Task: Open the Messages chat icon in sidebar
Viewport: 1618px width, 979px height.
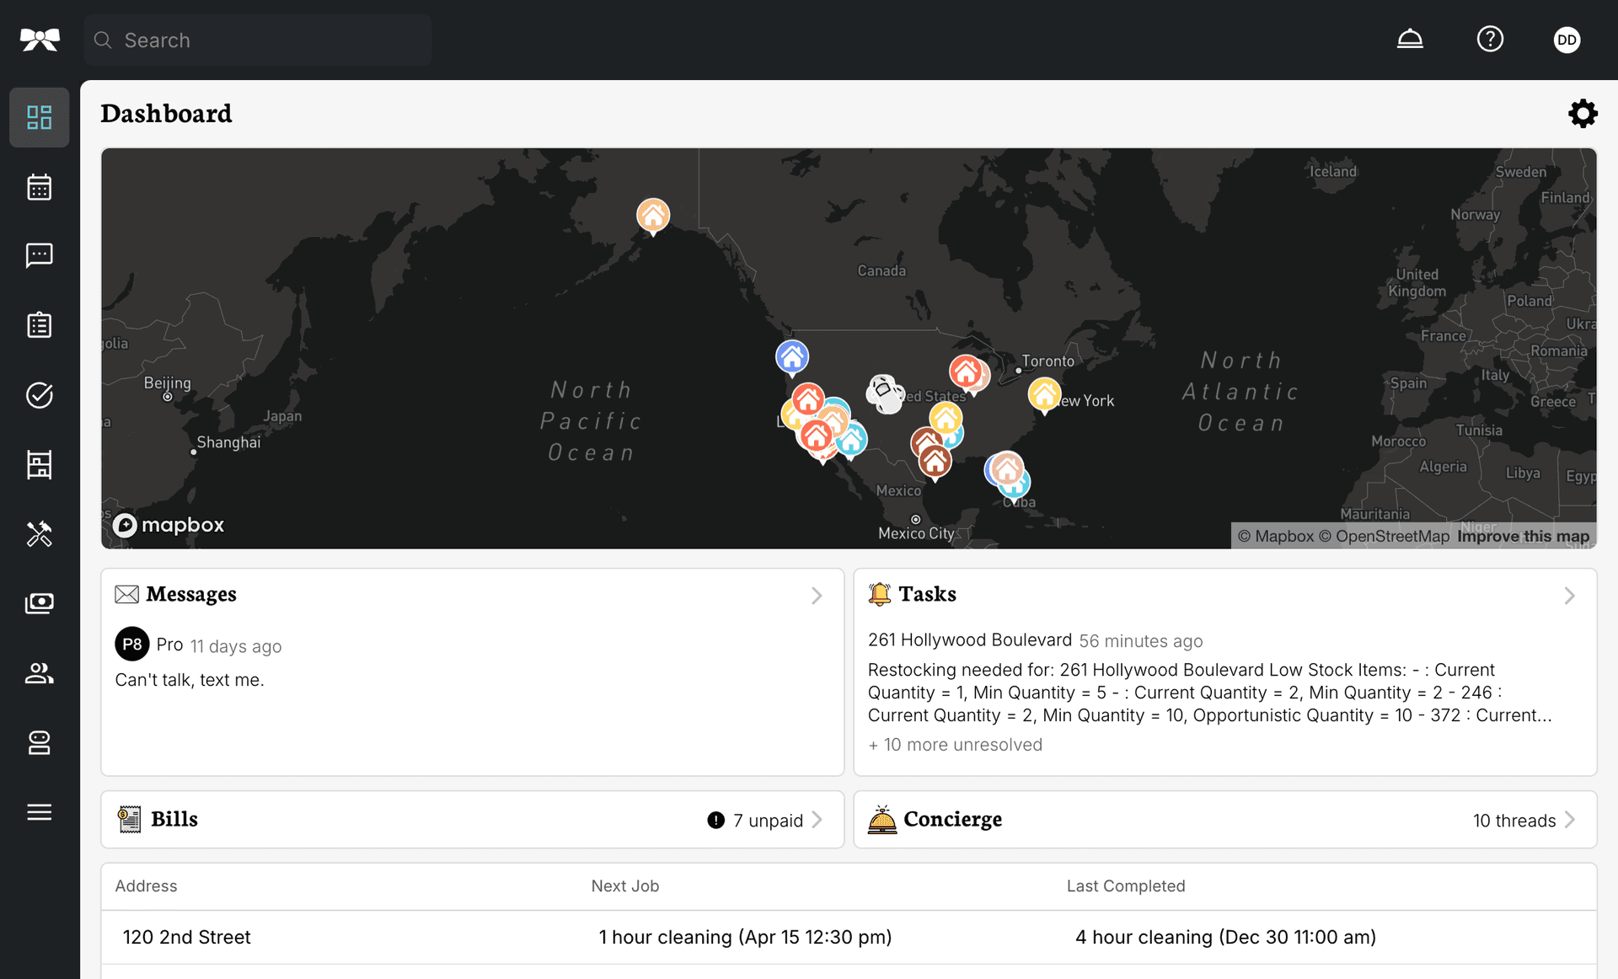Action: pyautogui.click(x=39, y=255)
